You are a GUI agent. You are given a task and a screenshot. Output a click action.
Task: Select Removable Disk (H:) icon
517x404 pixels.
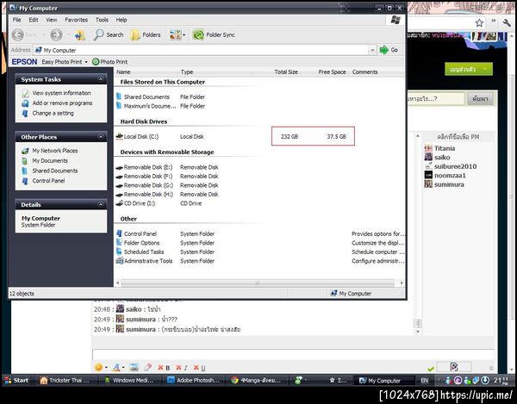pyautogui.click(x=120, y=195)
